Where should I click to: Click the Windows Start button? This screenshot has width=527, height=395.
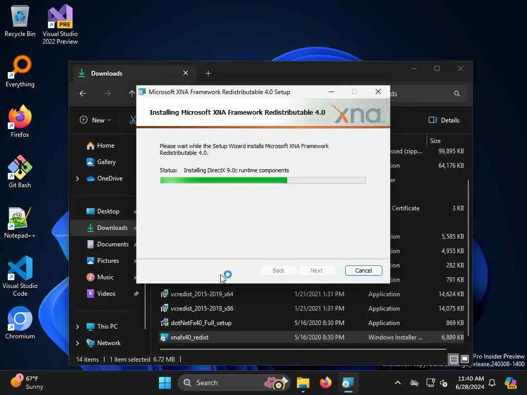[x=165, y=383]
